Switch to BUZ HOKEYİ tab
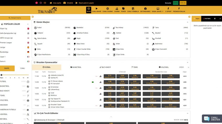The height and width of the screenshot is (124, 222). tap(105, 67)
